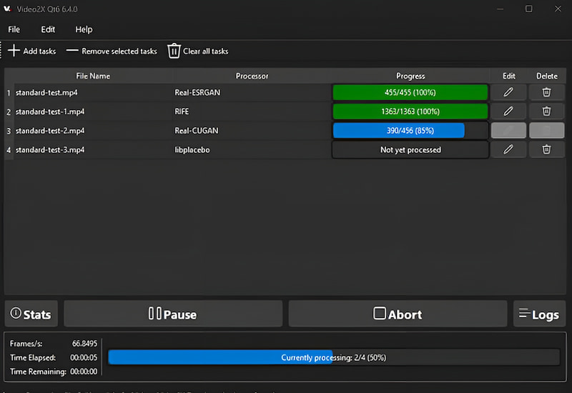Open the File menu
Viewport: 572px width, 393px height.
(x=14, y=29)
